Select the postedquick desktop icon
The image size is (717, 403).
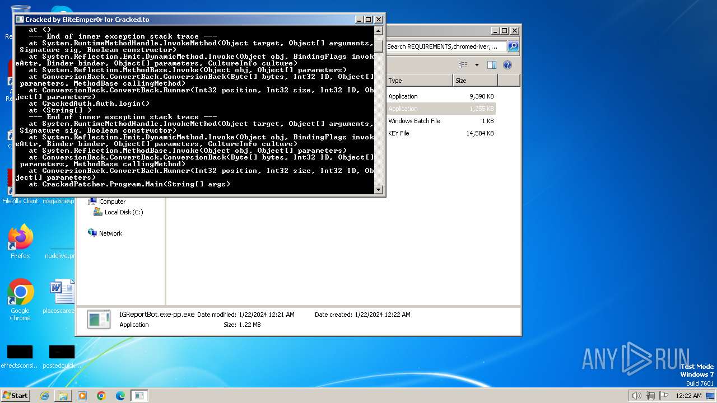point(62,357)
